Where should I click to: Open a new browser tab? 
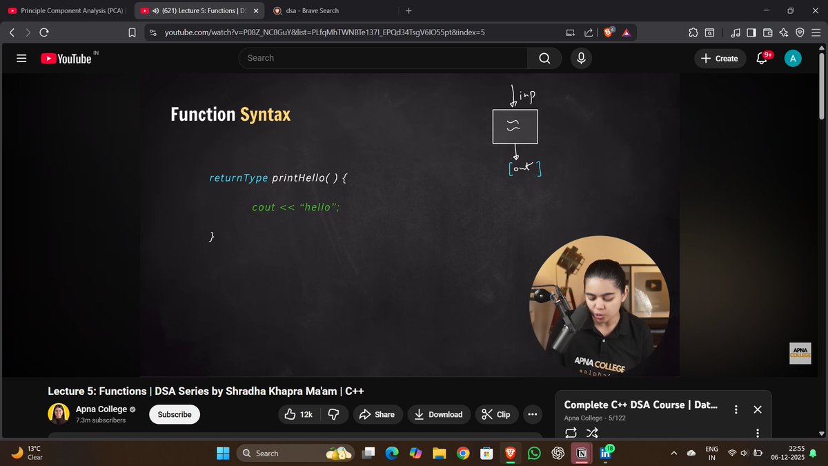pos(408,11)
